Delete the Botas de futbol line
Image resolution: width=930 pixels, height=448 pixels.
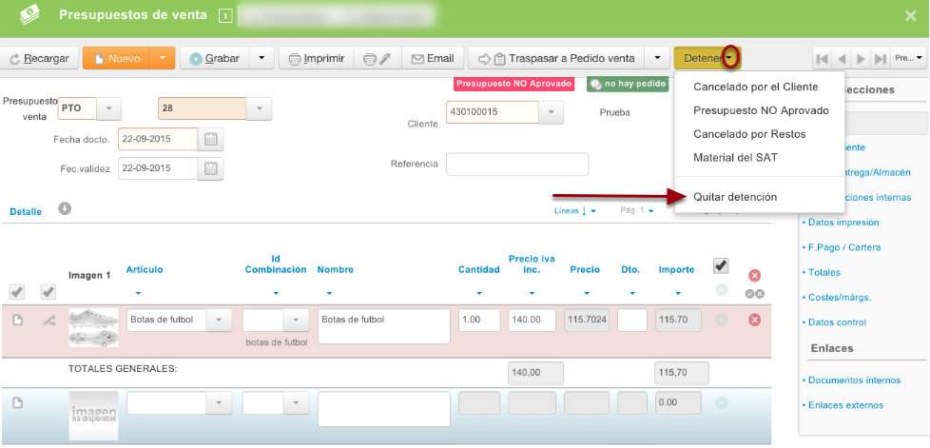[x=754, y=320]
